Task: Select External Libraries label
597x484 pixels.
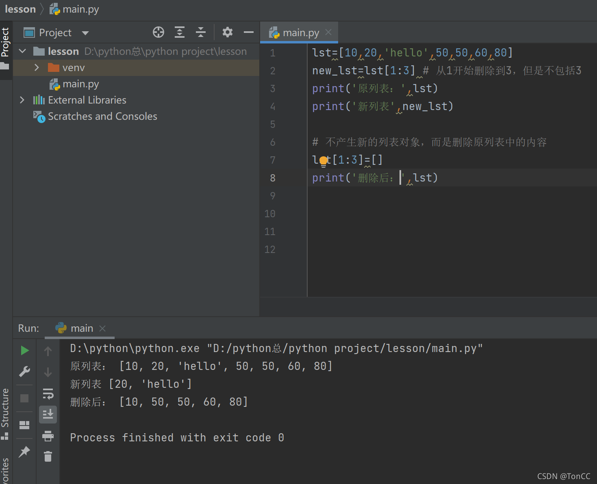Action: tap(87, 100)
